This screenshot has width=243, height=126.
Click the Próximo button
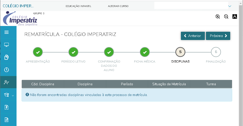coord(218,36)
